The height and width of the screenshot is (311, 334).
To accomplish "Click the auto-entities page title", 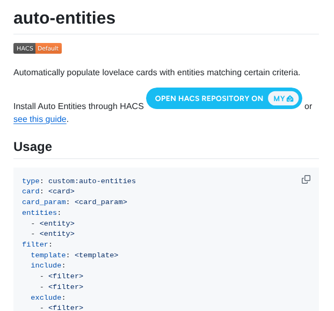I will 64,18.
